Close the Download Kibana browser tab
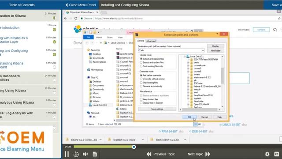This screenshot has height=159, width=282. point(97,12)
